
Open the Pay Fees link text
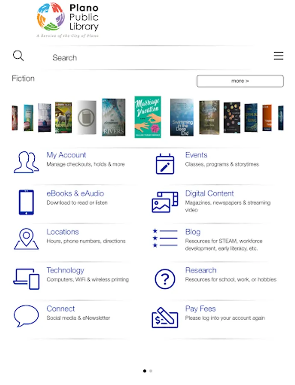tap(200, 308)
